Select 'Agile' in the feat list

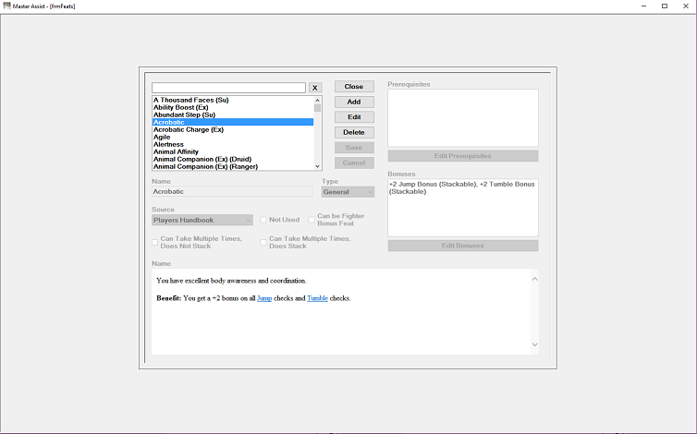click(x=233, y=137)
